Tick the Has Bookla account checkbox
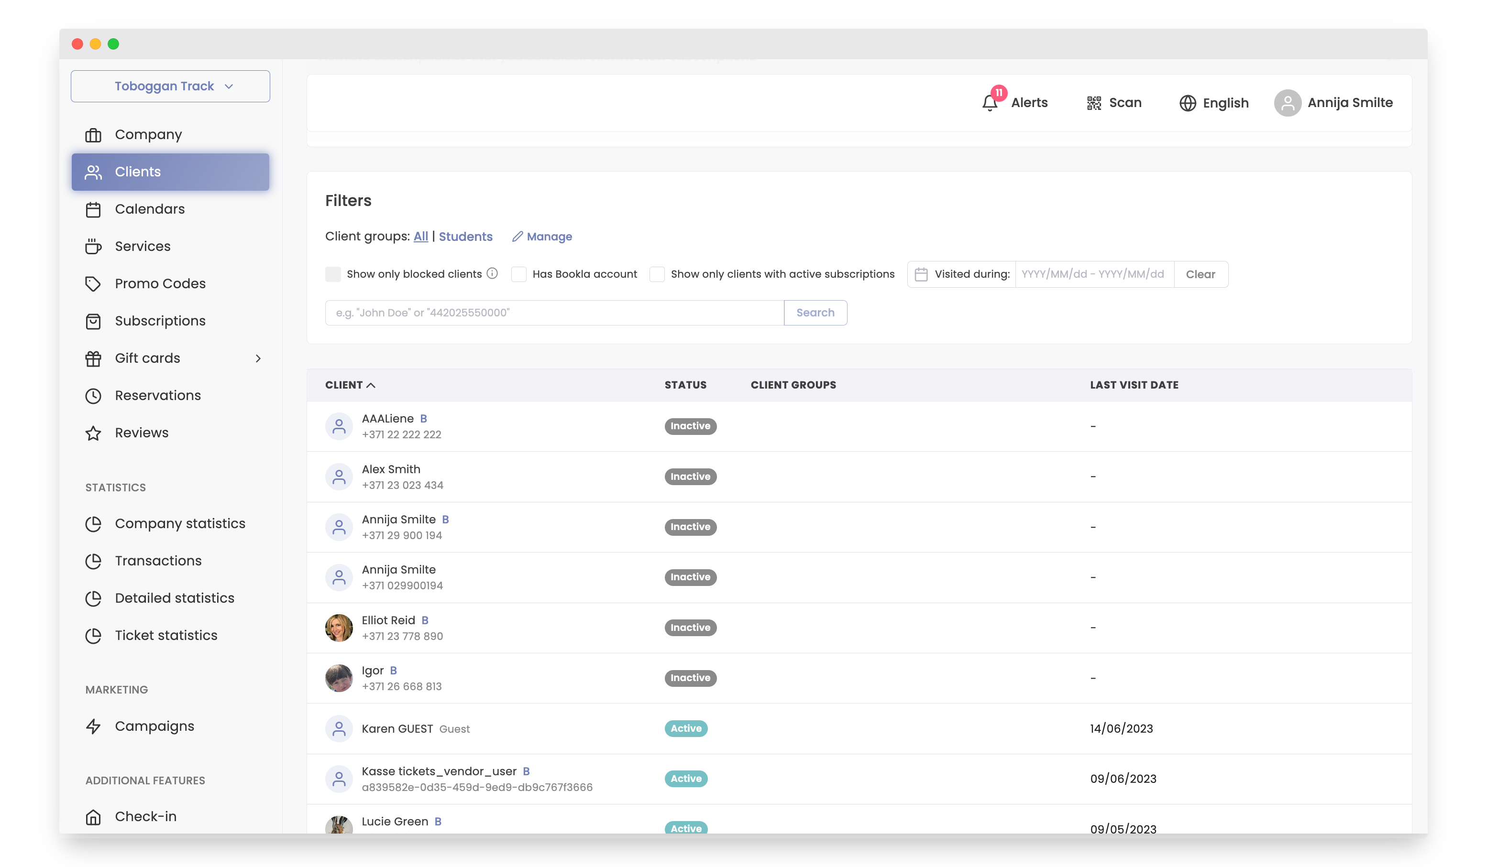1487x867 pixels. coord(518,274)
